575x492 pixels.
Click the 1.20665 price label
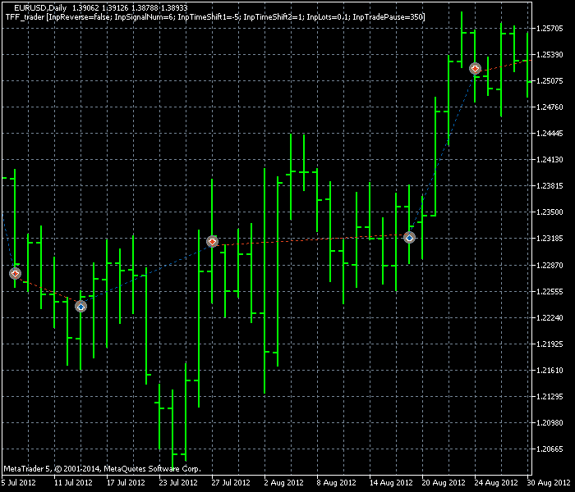pyautogui.click(x=550, y=449)
